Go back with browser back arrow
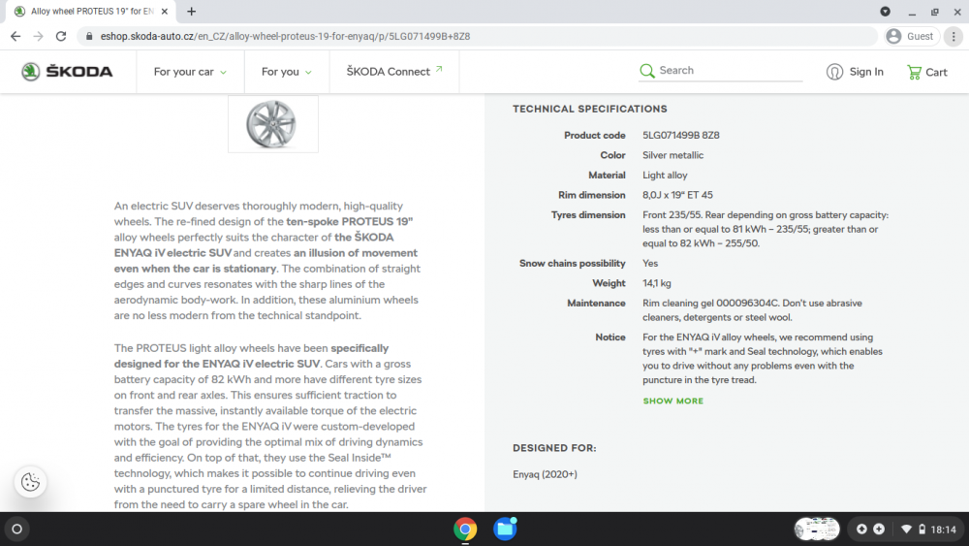Screen dimensions: 969x546 pyautogui.click(x=16, y=37)
